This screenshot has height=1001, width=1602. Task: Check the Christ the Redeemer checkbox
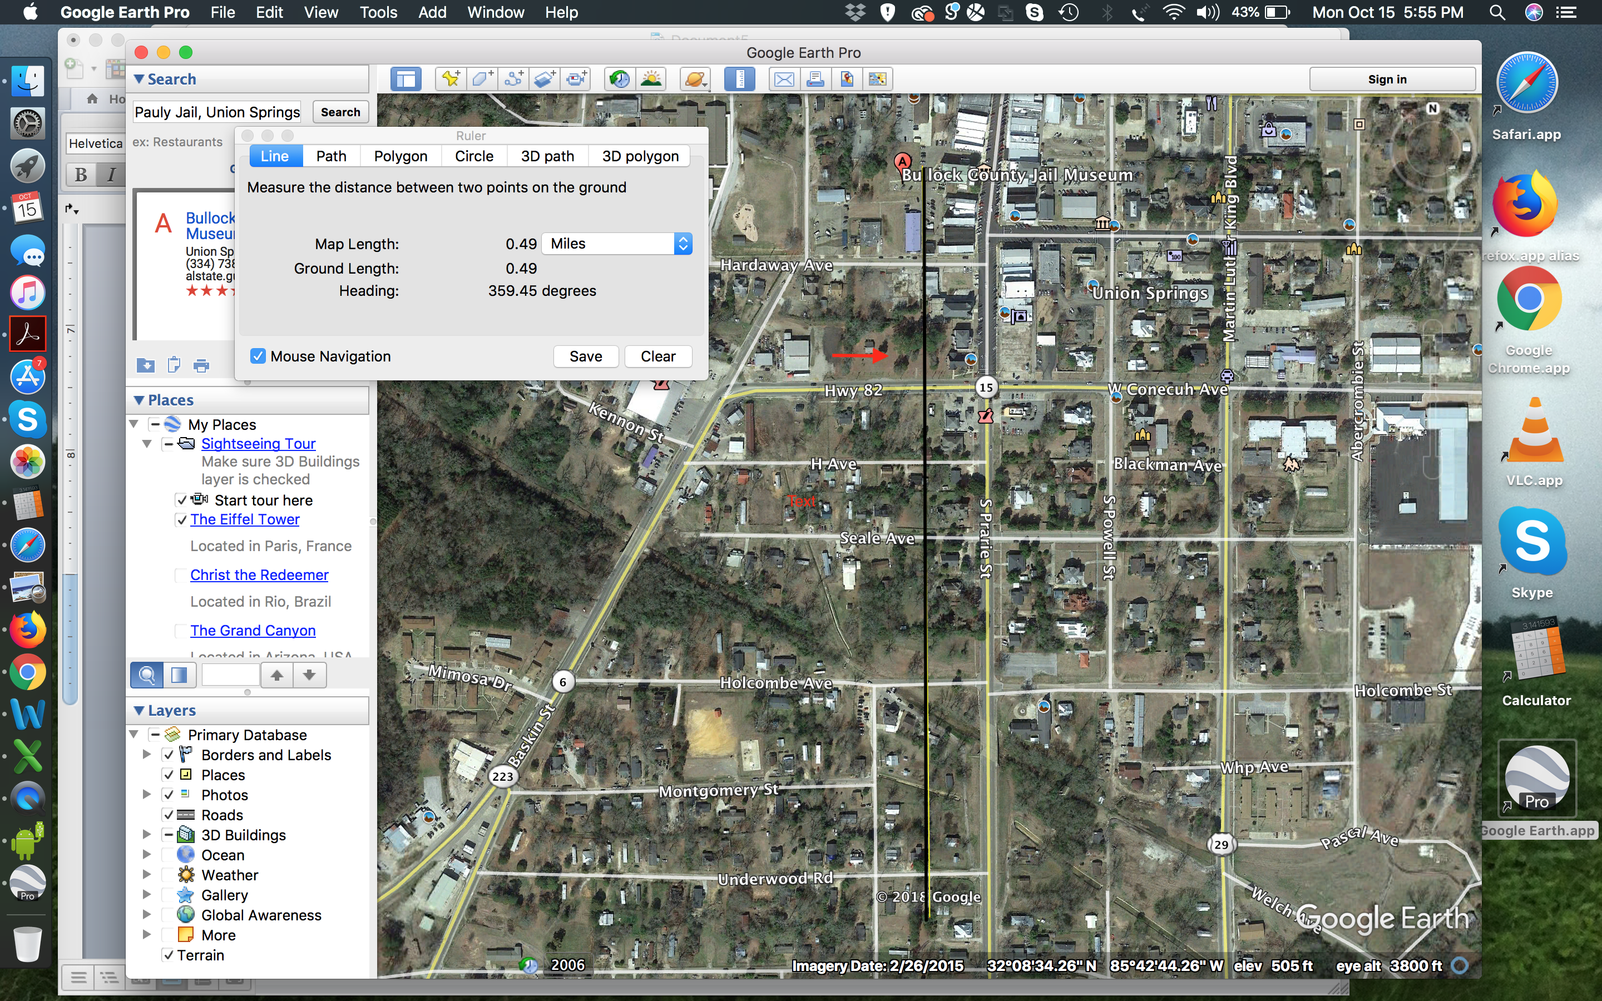point(181,576)
